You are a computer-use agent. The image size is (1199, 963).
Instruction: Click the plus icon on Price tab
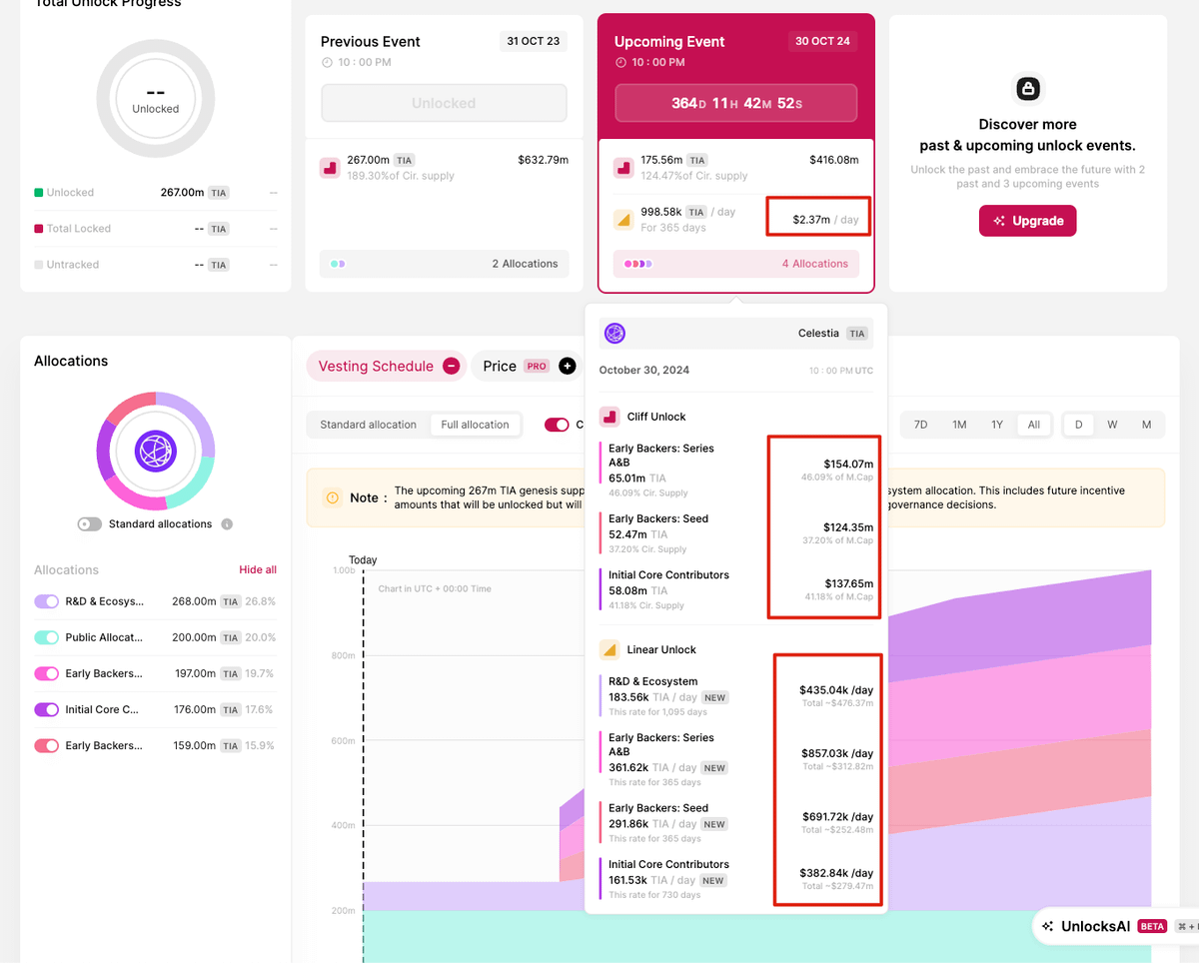[x=568, y=367]
